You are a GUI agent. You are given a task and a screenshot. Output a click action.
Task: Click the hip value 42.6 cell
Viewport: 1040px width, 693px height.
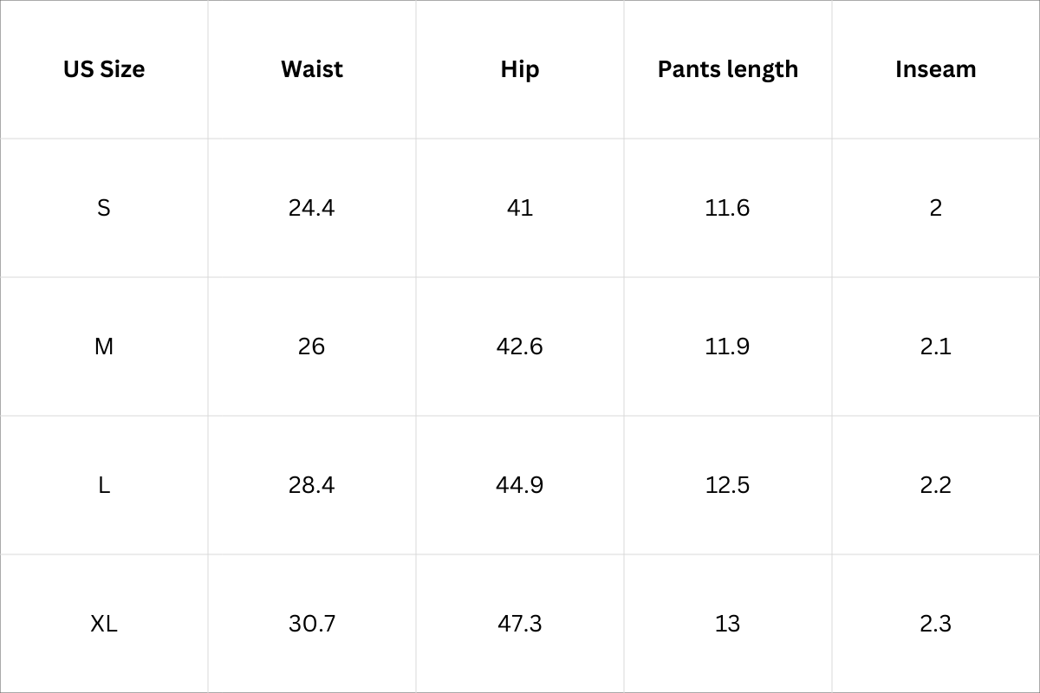pos(520,346)
